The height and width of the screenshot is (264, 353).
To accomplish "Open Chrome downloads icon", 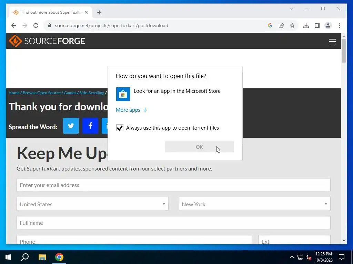I will pos(306,25).
